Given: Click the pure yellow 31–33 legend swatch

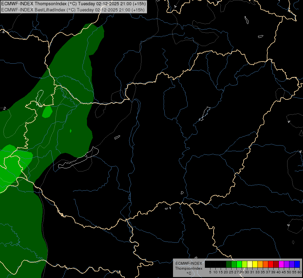Looking at the screenshot, I should coord(255,264).
